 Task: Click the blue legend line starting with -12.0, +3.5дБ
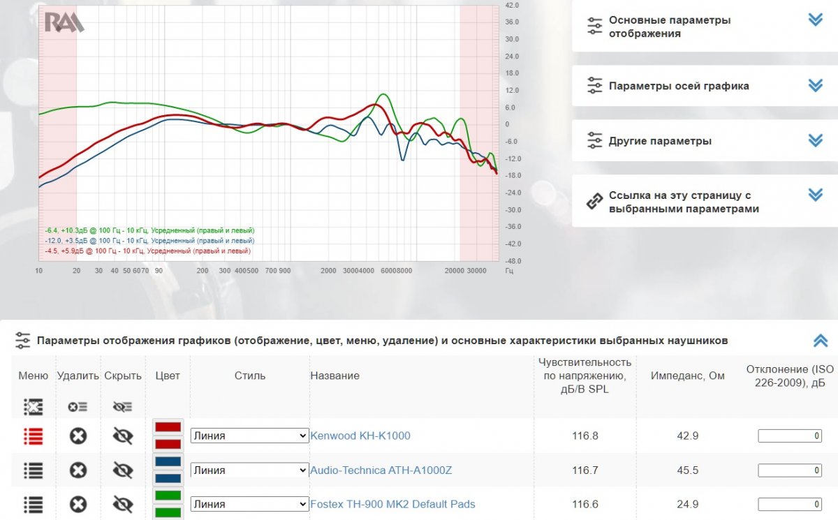click(149, 240)
